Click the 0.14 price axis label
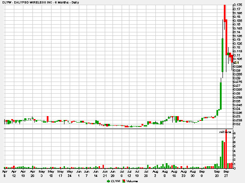This screenshot has height=183, width=245. [237, 32]
